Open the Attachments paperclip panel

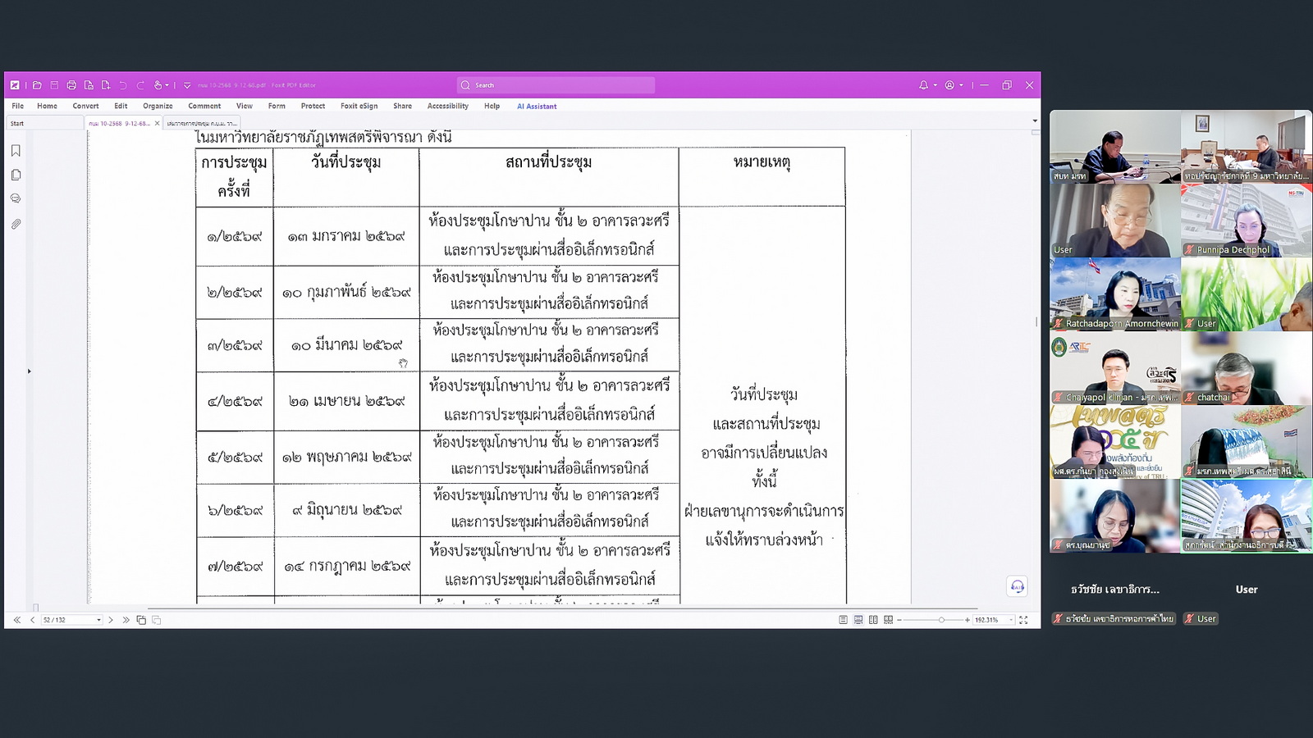click(16, 224)
